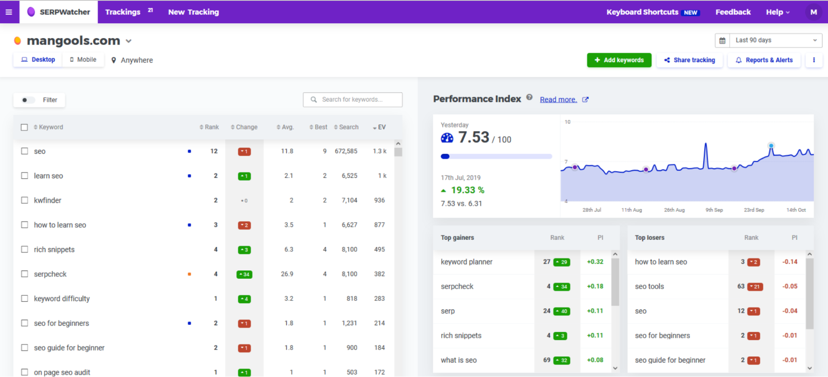Sort table by Avg. column
The height and width of the screenshot is (377, 828).
tap(285, 127)
